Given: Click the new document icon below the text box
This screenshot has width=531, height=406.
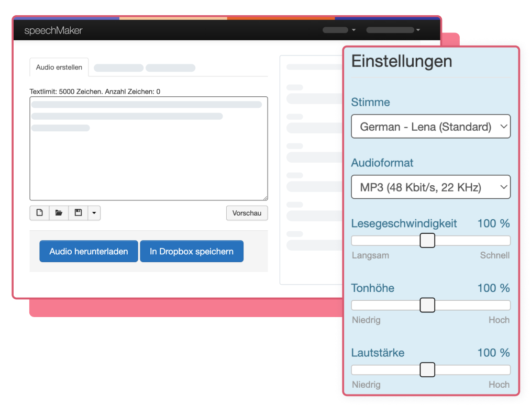Looking at the screenshot, I should coord(39,213).
